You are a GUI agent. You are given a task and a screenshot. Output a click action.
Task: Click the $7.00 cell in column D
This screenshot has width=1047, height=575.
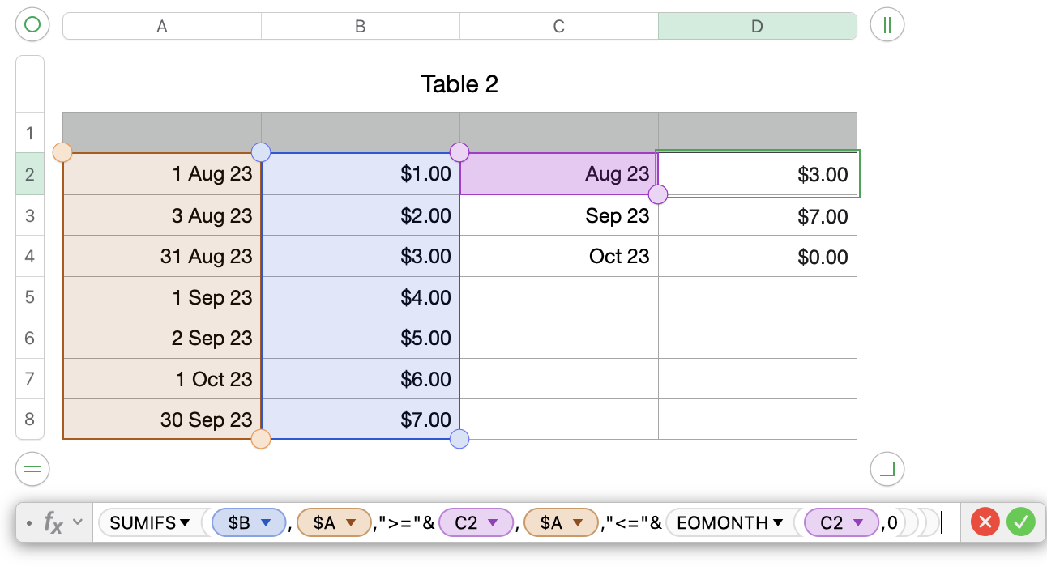[x=757, y=216]
